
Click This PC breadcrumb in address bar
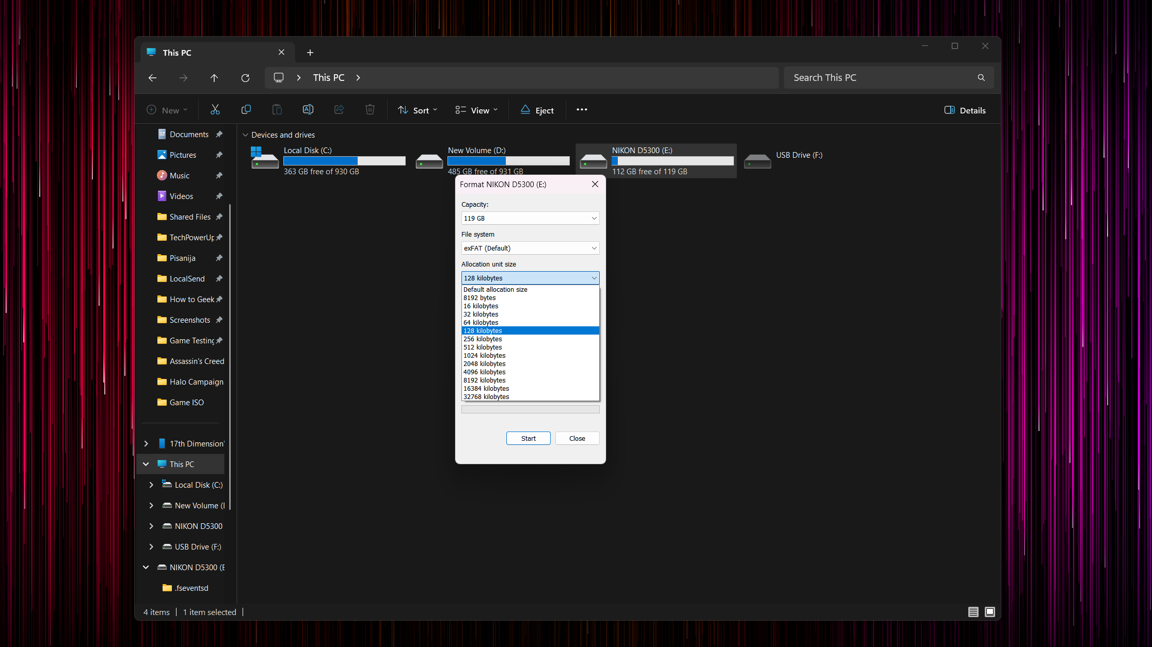329,78
